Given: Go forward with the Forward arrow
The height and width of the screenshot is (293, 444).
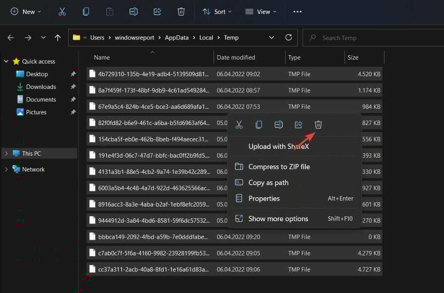Looking at the screenshot, I should pos(28,38).
